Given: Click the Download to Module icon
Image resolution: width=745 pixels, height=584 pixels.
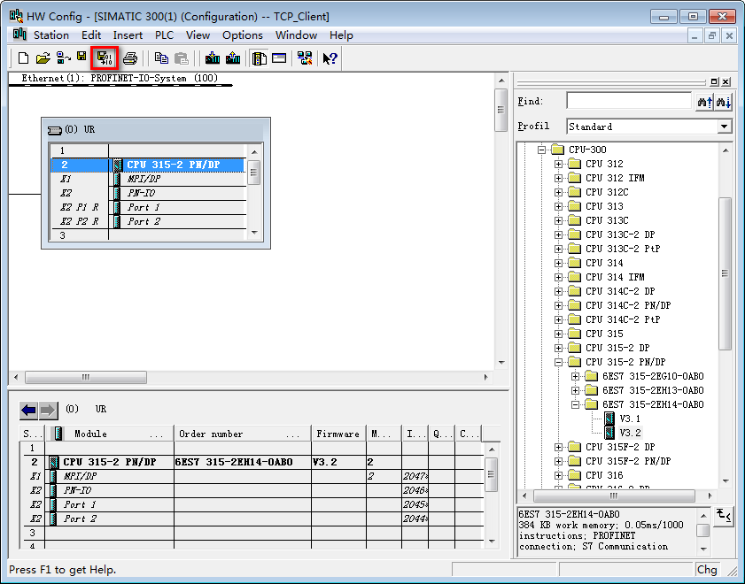Looking at the screenshot, I should [x=213, y=58].
